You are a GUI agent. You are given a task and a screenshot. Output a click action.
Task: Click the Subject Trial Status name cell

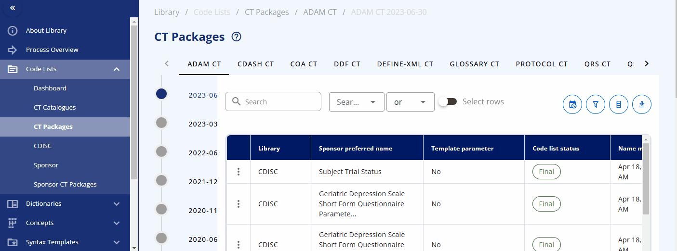click(x=367, y=172)
